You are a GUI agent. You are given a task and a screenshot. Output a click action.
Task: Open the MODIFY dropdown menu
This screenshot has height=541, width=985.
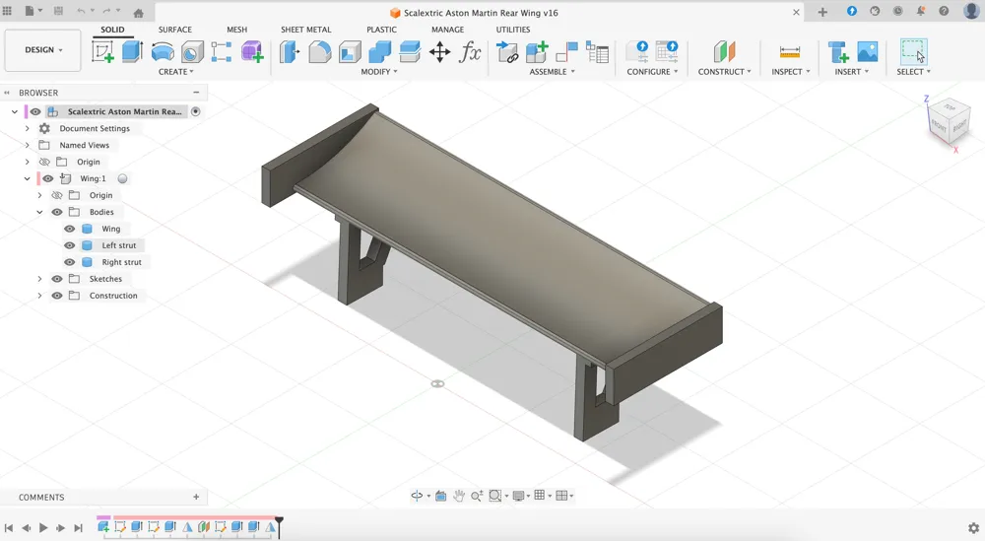(379, 72)
